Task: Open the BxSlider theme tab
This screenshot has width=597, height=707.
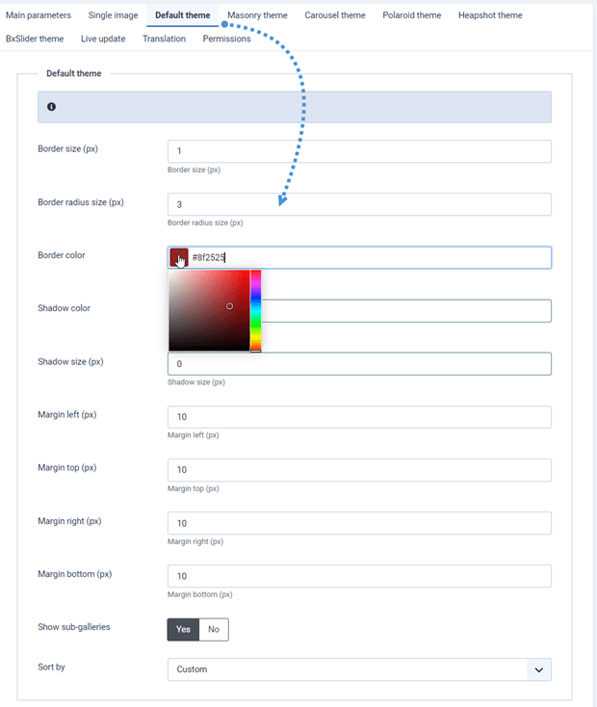Action: (x=35, y=39)
